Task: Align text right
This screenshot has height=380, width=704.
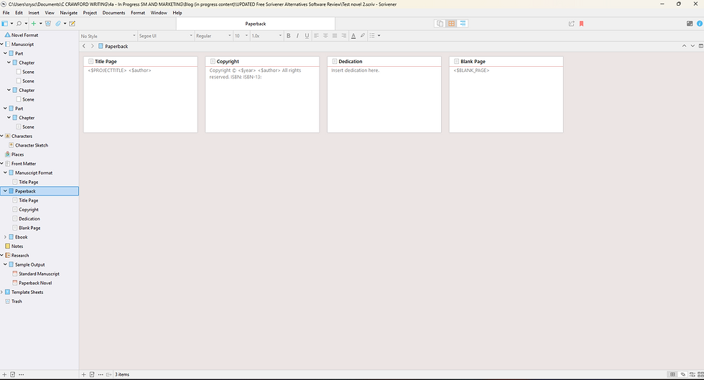Action: click(x=344, y=35)
